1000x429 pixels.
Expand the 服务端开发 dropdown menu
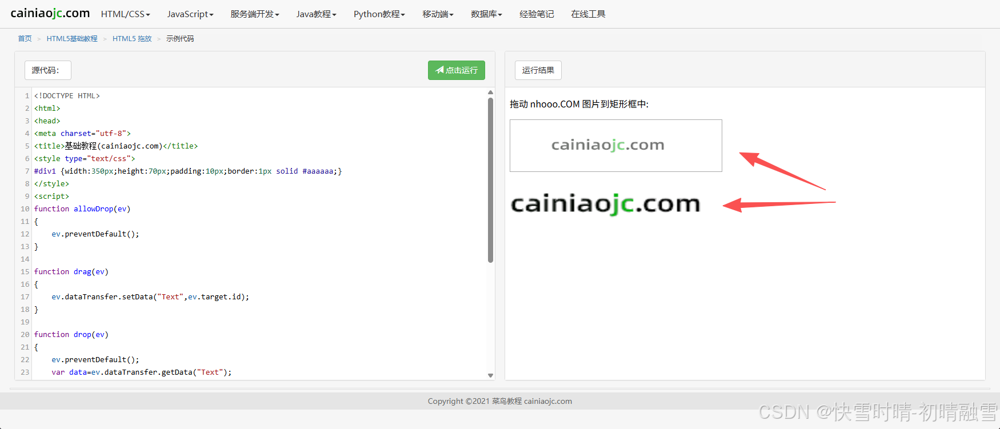coord(255,14)
